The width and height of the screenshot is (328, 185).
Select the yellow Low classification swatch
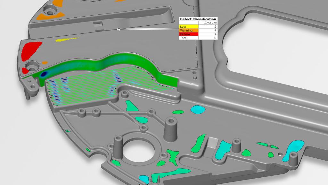[189, 27]
